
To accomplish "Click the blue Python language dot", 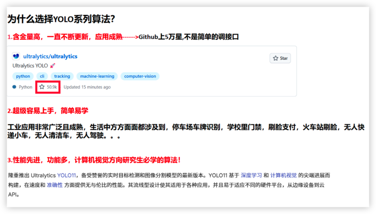I will pyautogui.click(x=15, y=87).
